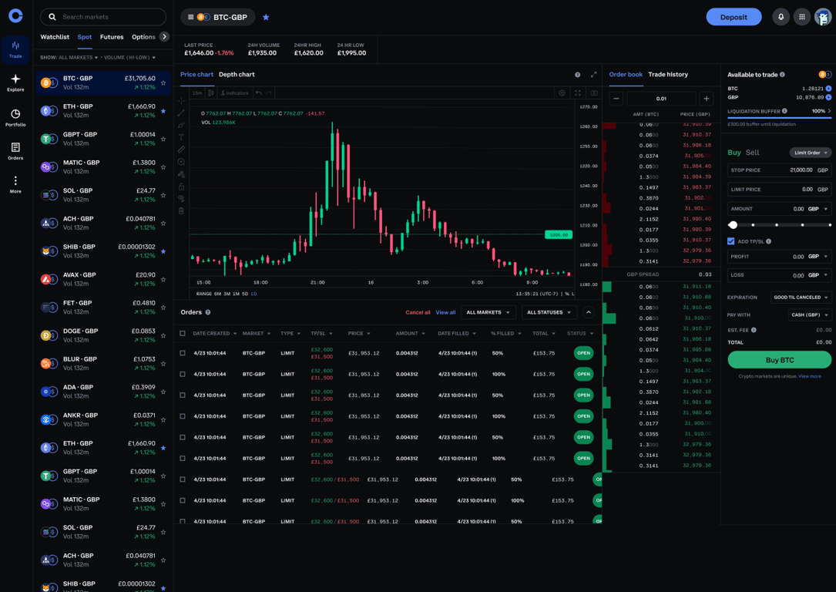Take a chart snapshot with the camera icon
The image size is (836, 592).
click(594, 92)
